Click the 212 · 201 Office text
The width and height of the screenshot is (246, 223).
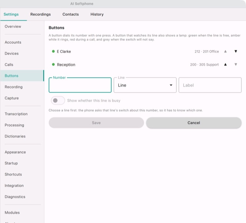click(x=207, y=51)
